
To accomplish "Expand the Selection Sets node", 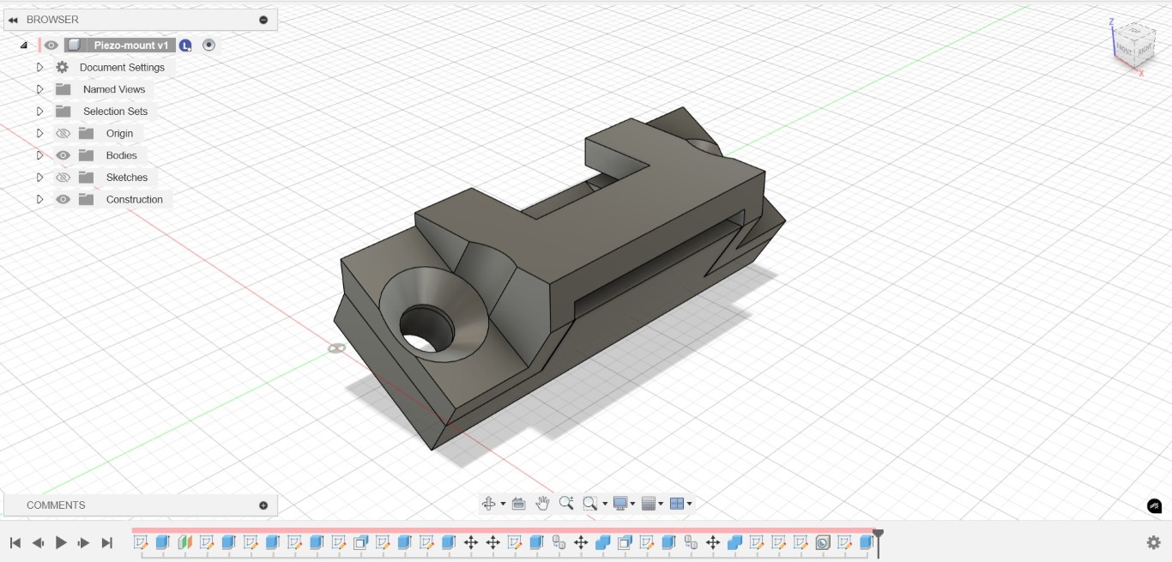I will coord(39,112).
